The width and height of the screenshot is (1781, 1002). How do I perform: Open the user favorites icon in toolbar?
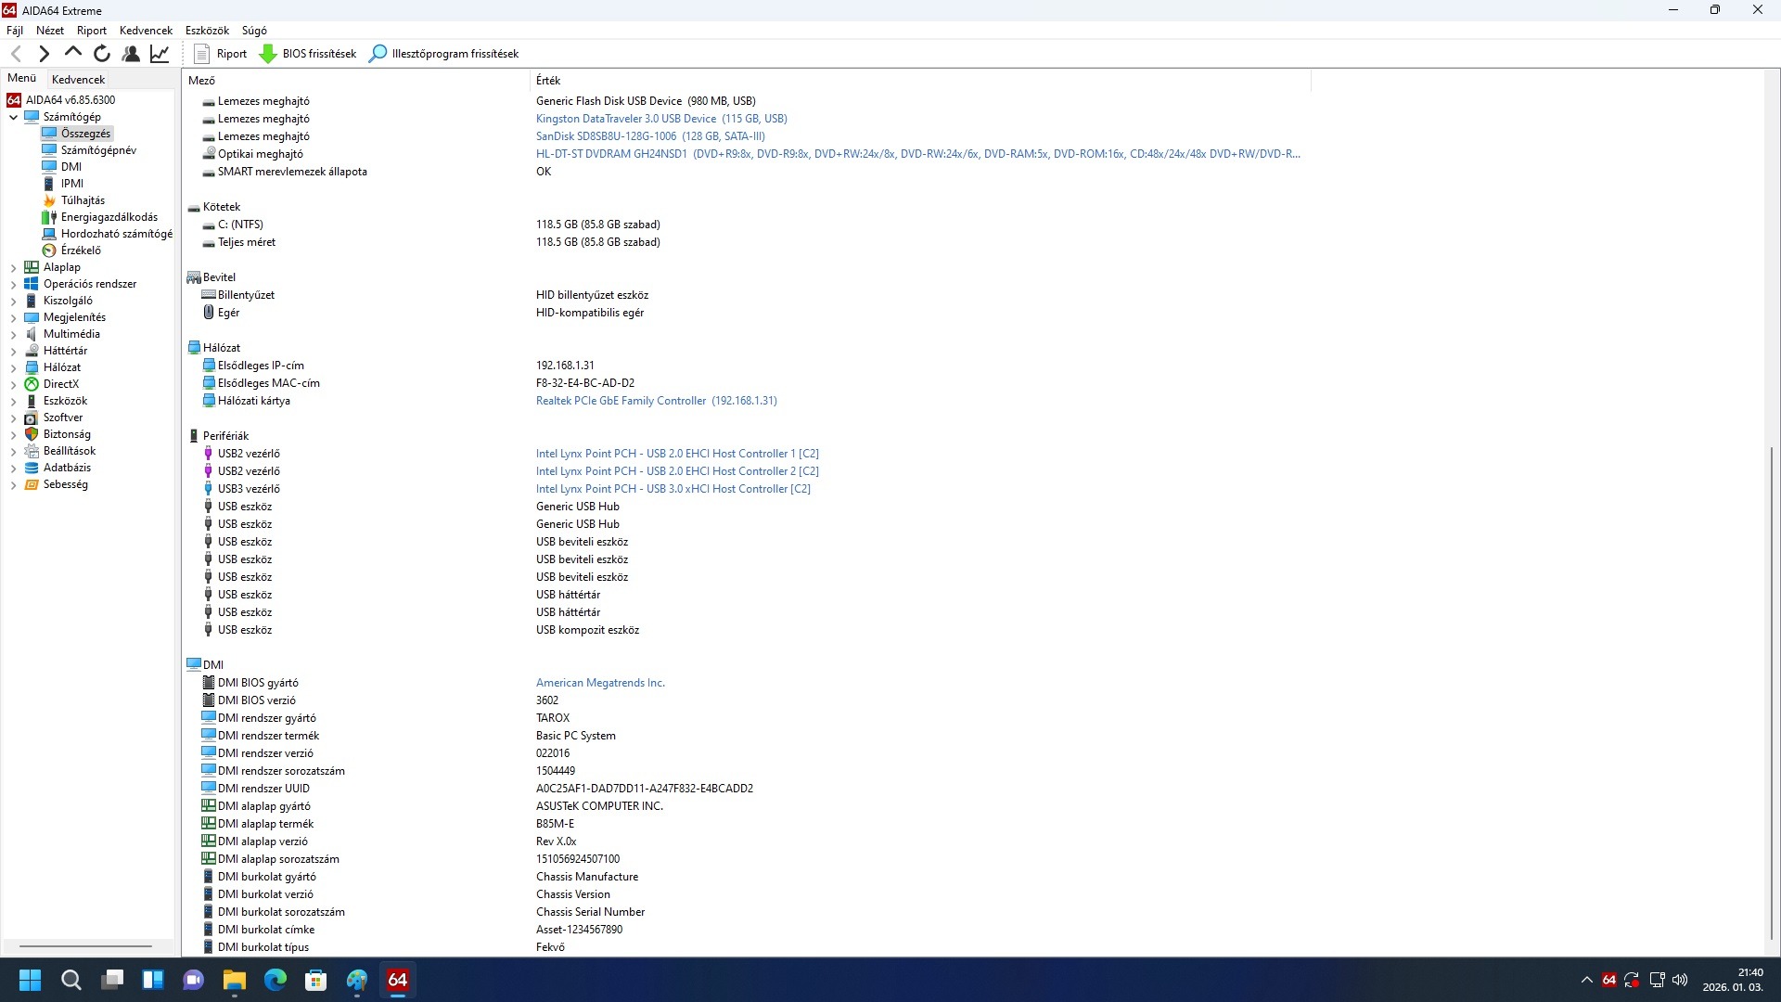(x=131, y=54)
